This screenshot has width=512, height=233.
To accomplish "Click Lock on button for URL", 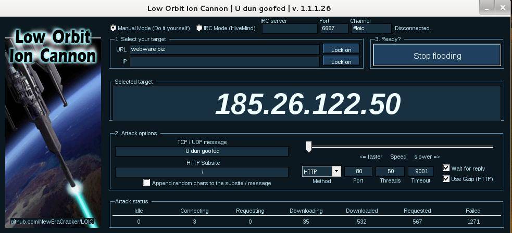I will [341, 49].
